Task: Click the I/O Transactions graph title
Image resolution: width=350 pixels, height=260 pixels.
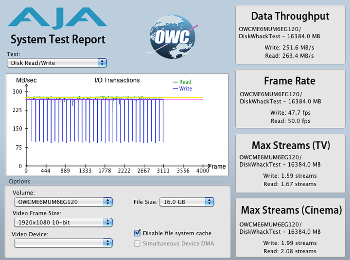Action: coord(117,80)
